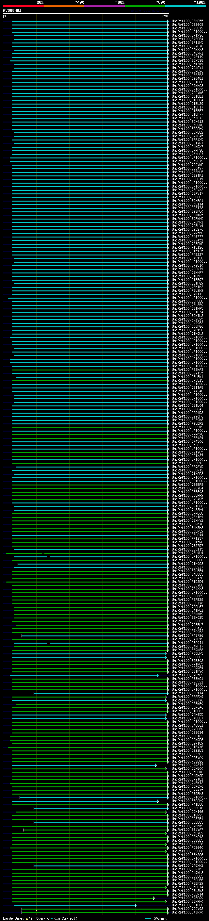Open hit UniRef100_C1BLC4
Screen dimensions: 209x921
(187, 100)
